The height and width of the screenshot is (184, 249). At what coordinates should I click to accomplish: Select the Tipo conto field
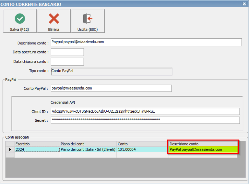pyautogui.click(x=112, y=71)
